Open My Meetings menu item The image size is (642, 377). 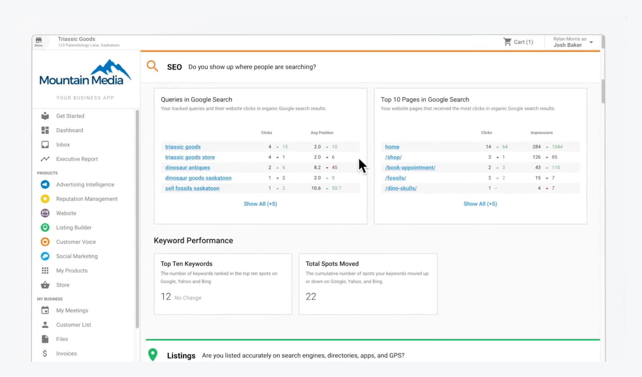72,310
